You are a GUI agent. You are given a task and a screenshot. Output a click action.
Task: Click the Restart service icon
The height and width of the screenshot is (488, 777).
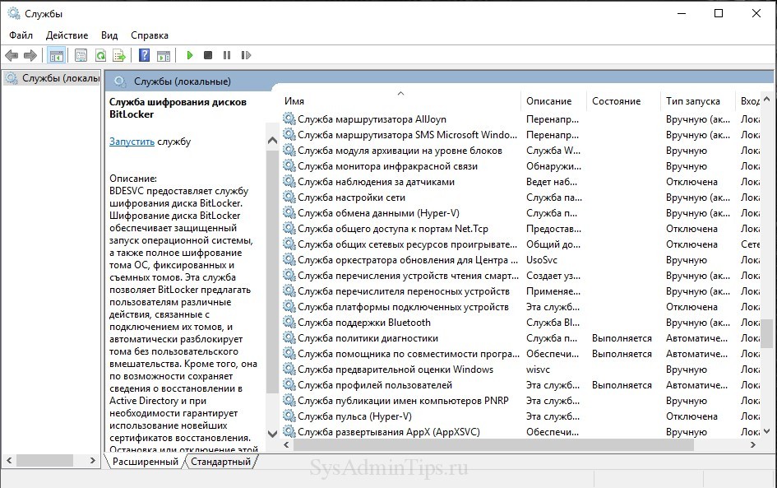tap(247, 55)
